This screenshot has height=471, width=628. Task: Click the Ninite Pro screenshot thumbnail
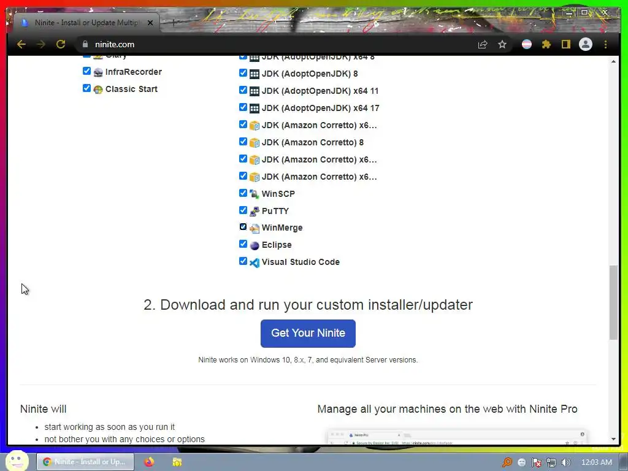coord(456,437)
